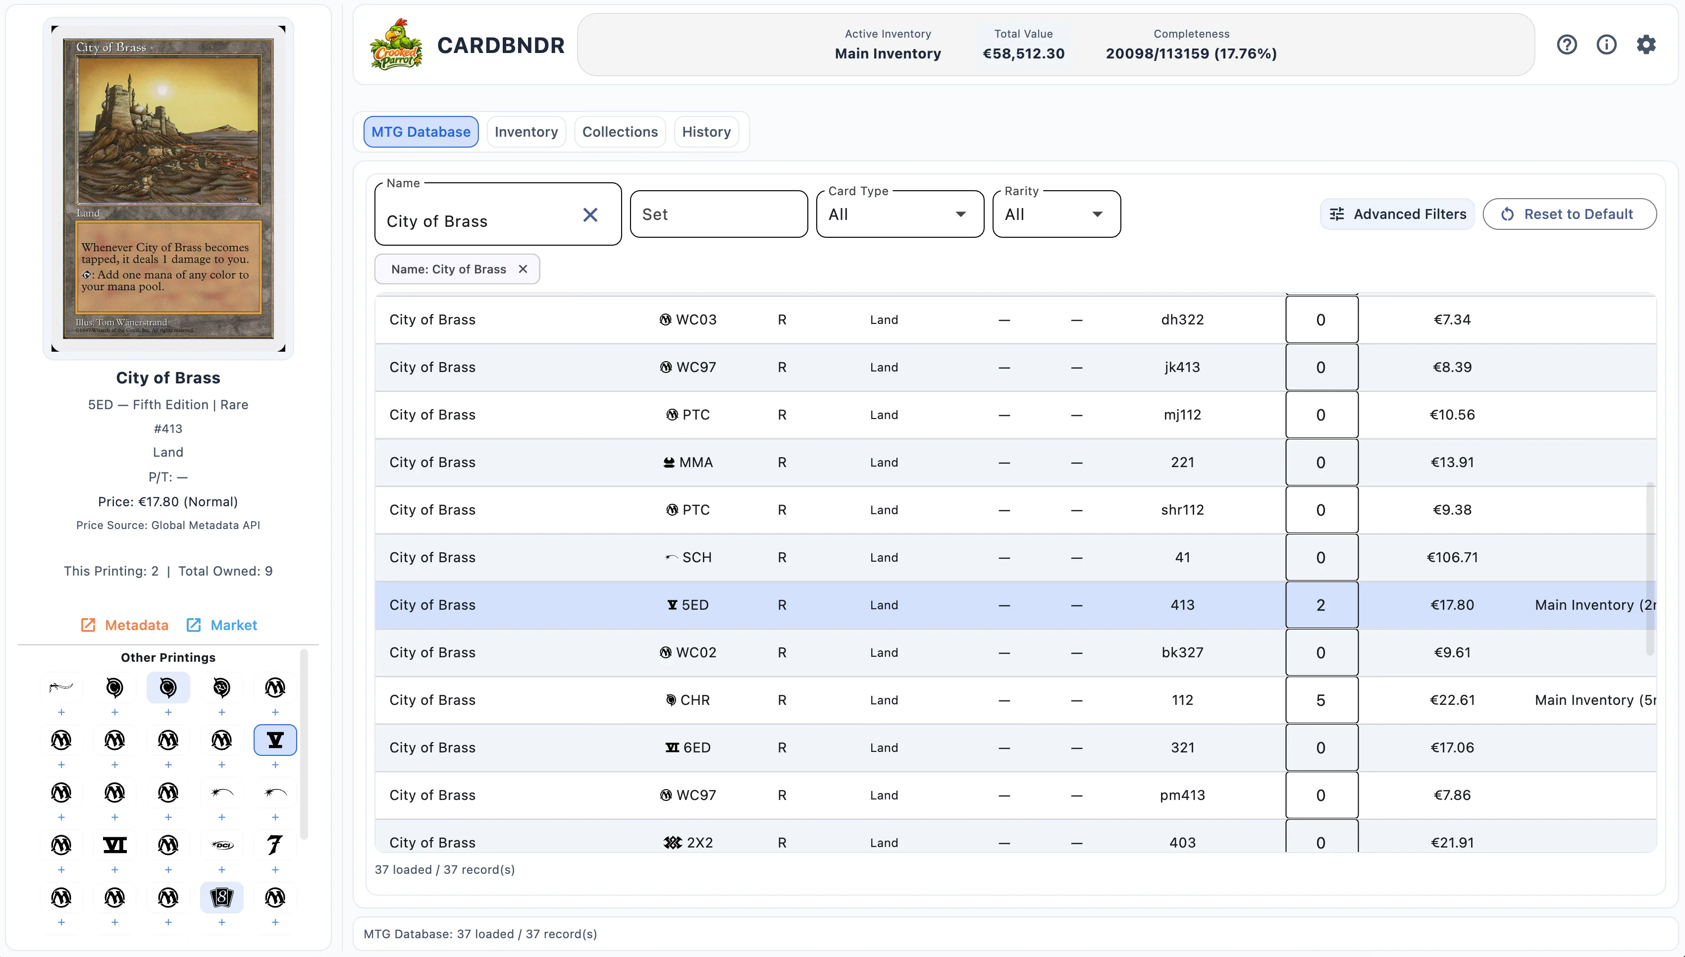
Task: Focus the Set filter field
Action: pos(719,214)
